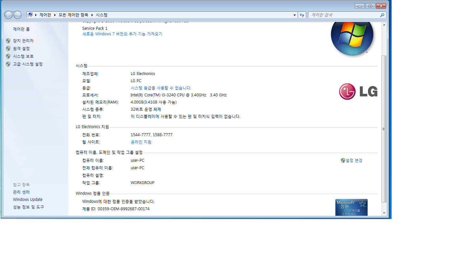The height and width of the screenshot is (262, 466).
Task: Click 'user-PC' in the 컴퓨터 이름 row
Action: pos(138,160)
